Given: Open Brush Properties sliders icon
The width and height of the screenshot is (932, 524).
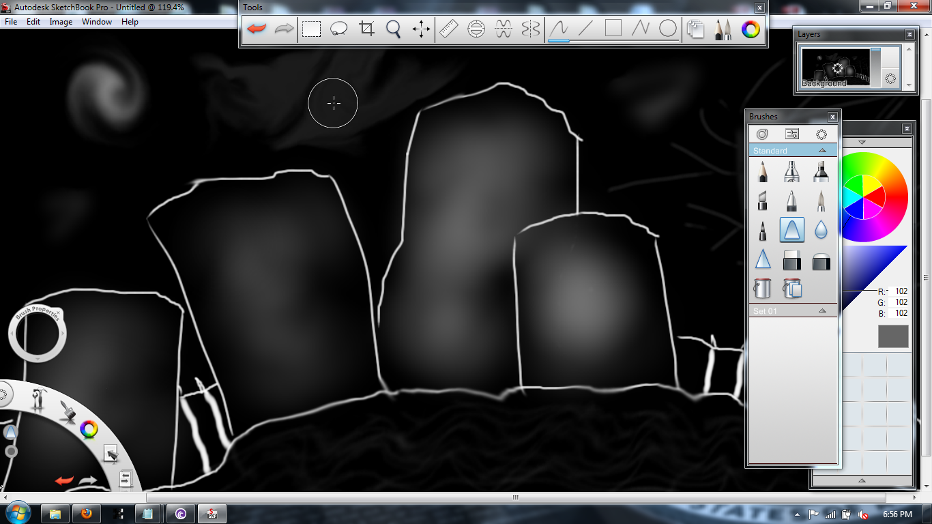Looking at the screenshot, I should [x=792, y=134].
